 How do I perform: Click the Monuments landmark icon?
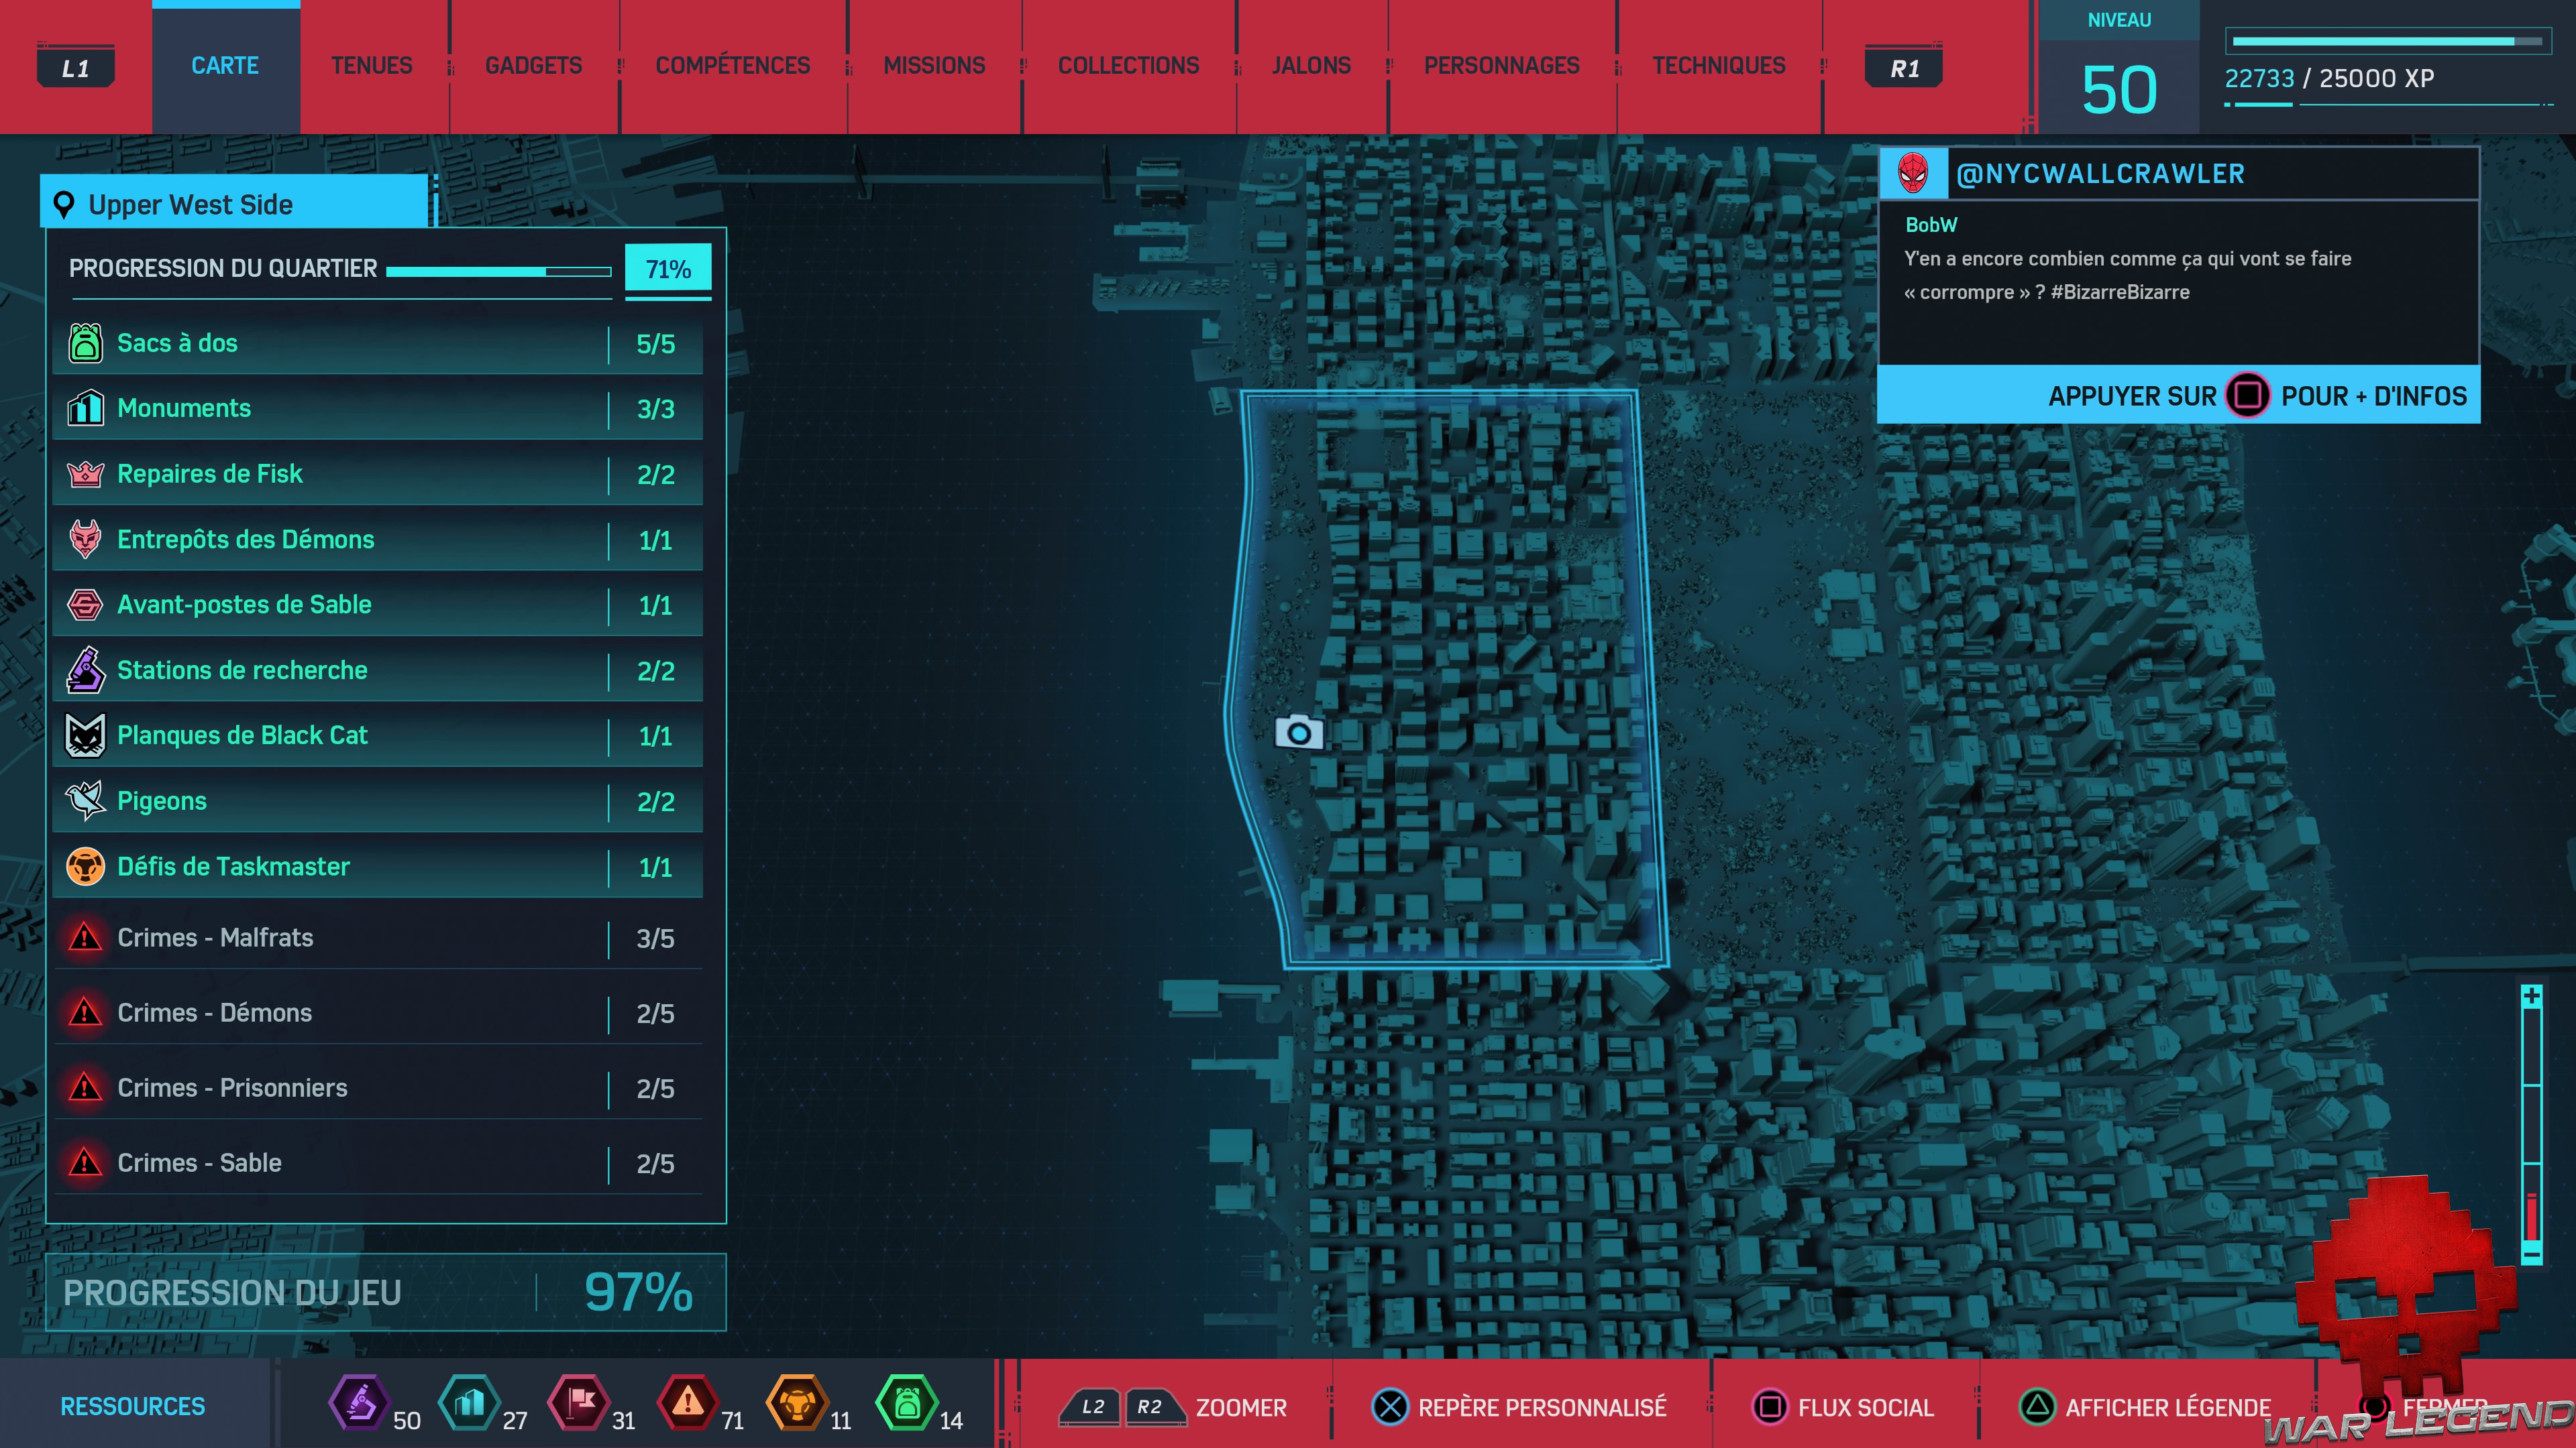pos(86,408)
